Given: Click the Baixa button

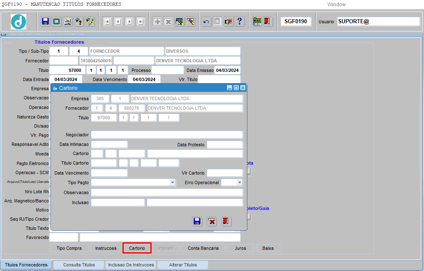Looking at the screenshot, I should point(268,248).
